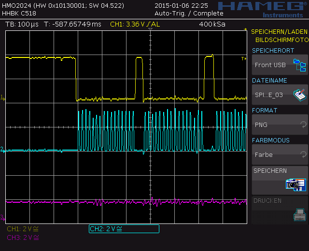Viewport: 309px width, 251px height.
Task: Click the camera save screenshot icon
Action: pos(296,185)
